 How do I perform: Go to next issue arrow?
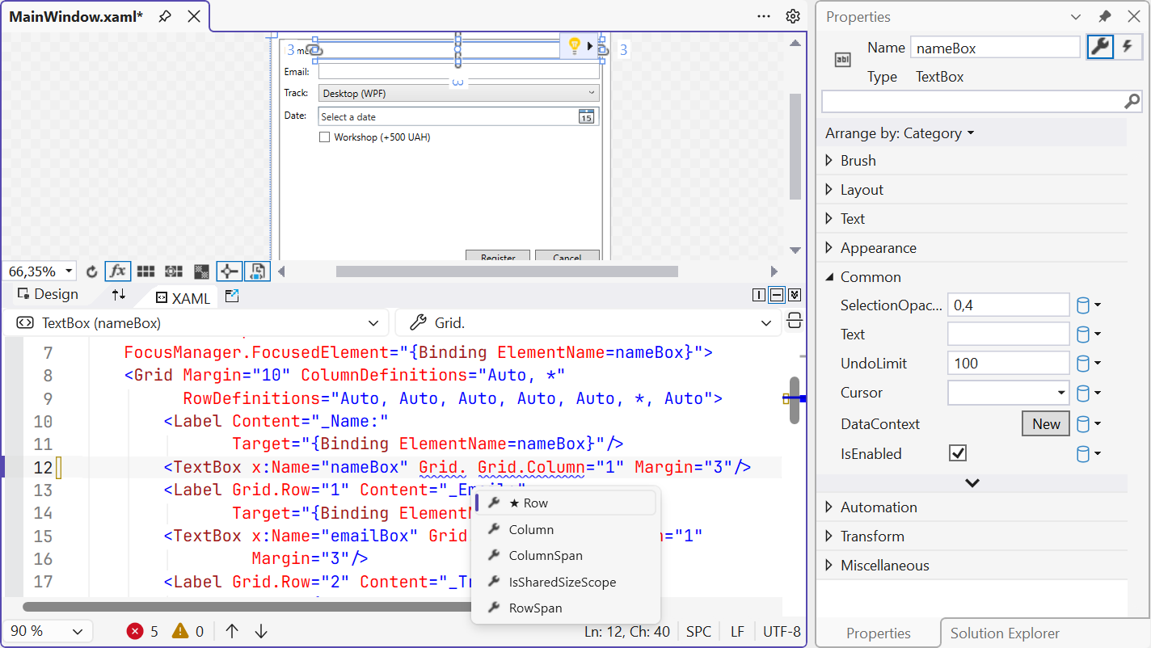click(x=261, y=631)
